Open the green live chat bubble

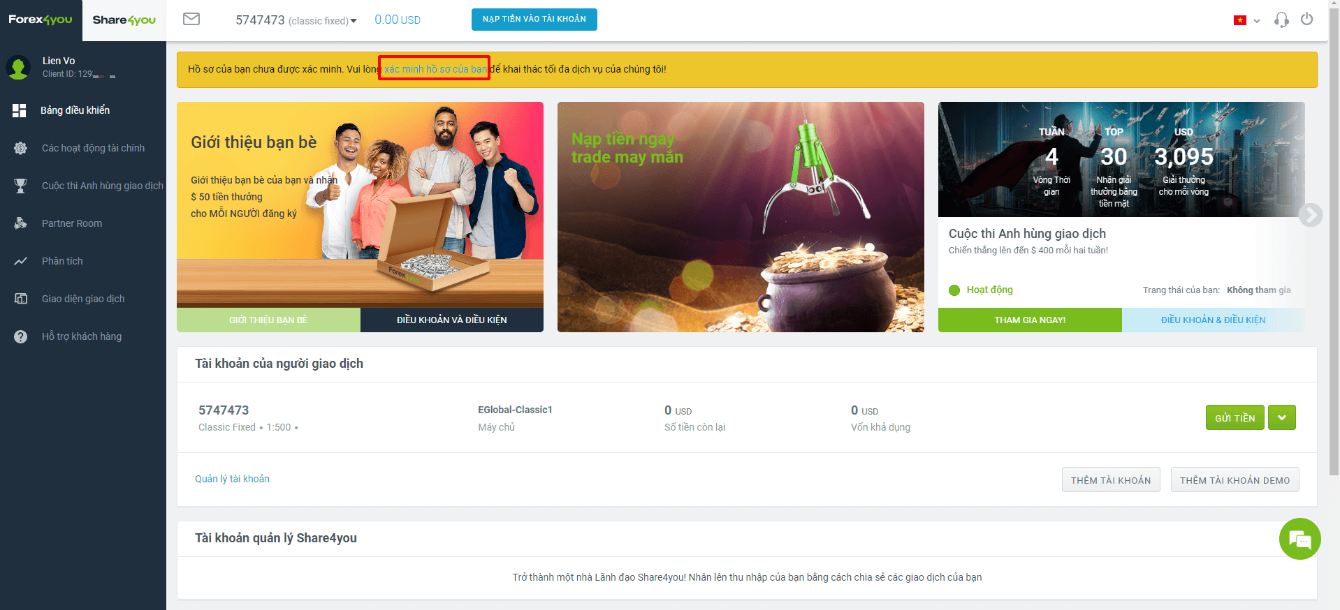click(x=1299, y=539)
